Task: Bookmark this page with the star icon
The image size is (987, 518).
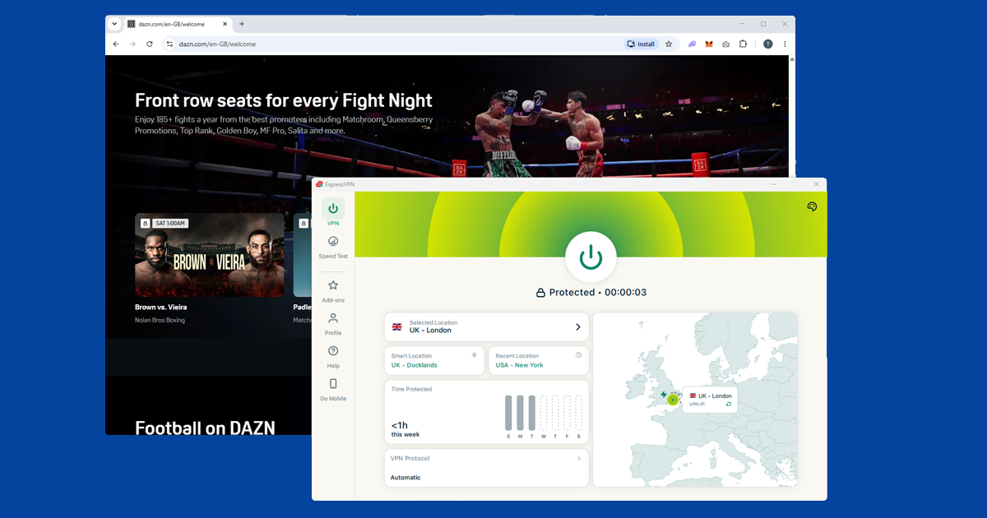Action: (669, 44)
